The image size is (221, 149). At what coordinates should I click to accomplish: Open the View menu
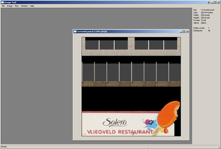click(x=17, y=6)
